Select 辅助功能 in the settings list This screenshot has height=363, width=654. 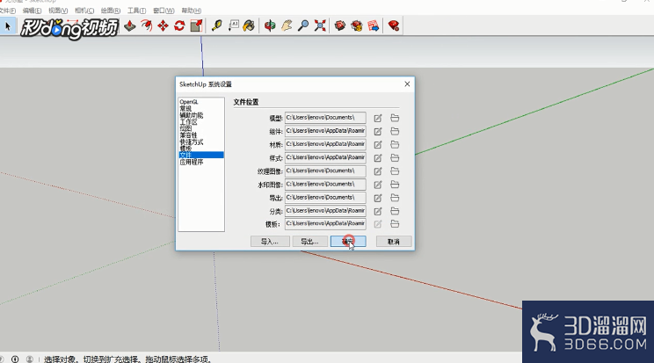click(192, 115)
